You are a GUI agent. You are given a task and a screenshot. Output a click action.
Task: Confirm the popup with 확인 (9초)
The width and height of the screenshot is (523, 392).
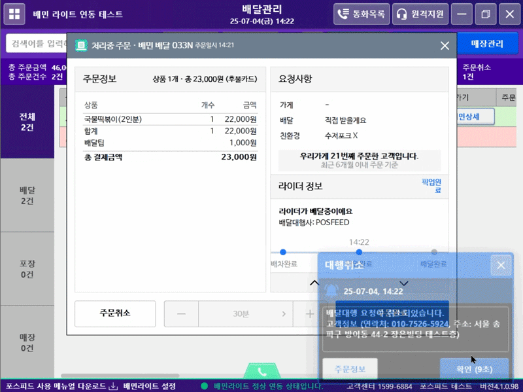[475, 369]
